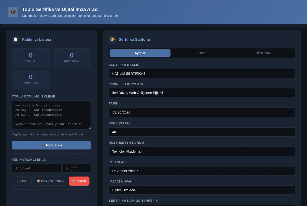
Task: Click the 'Virgülle ayırarak' hint text
Action: click(47, 134)
